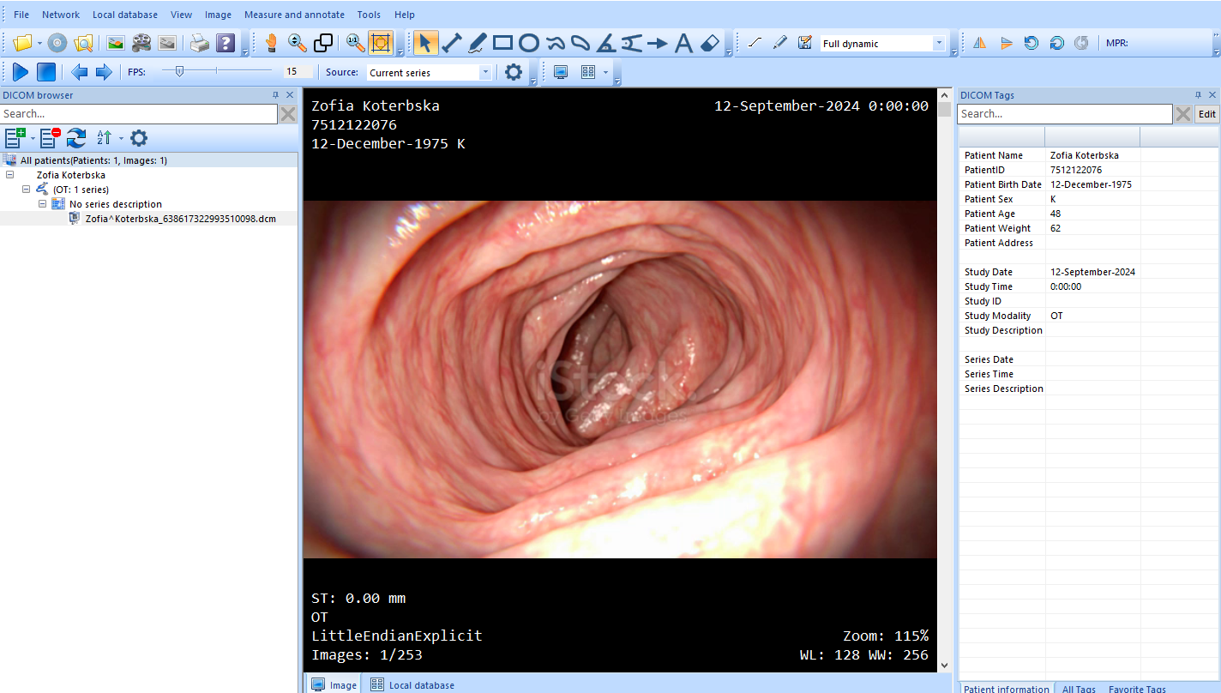Activate the pan hand tool
Viewport: 1221px width, 693px height.
coord(271,43)
